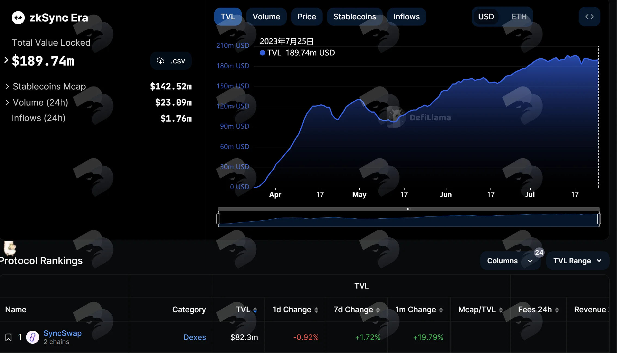Select the Volume chart tab
This screenshot has height=353, width=617.
(266, 17)
